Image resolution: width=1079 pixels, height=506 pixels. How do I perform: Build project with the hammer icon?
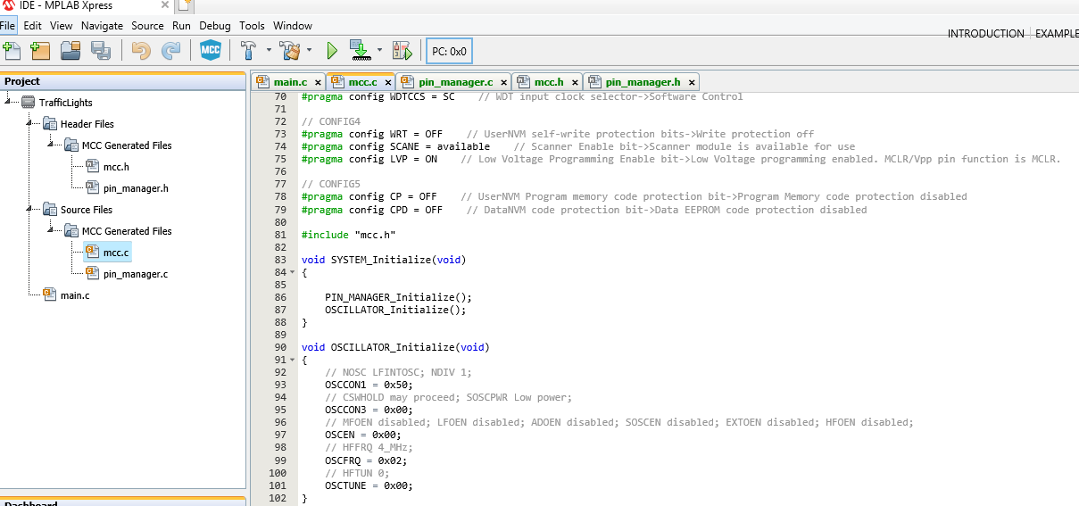click(250, 50)
